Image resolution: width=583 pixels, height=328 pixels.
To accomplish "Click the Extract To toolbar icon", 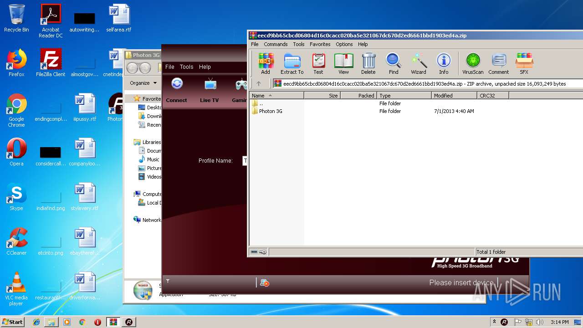I will click(x=292, y=63).
